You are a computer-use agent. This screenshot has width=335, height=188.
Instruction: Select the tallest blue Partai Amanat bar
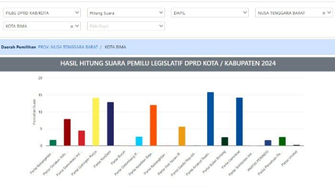tap(211, 119)
